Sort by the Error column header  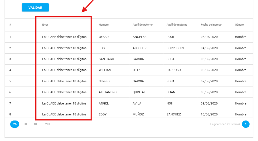click(45, 25)
